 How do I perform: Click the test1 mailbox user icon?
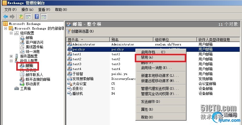click(70, 54)
